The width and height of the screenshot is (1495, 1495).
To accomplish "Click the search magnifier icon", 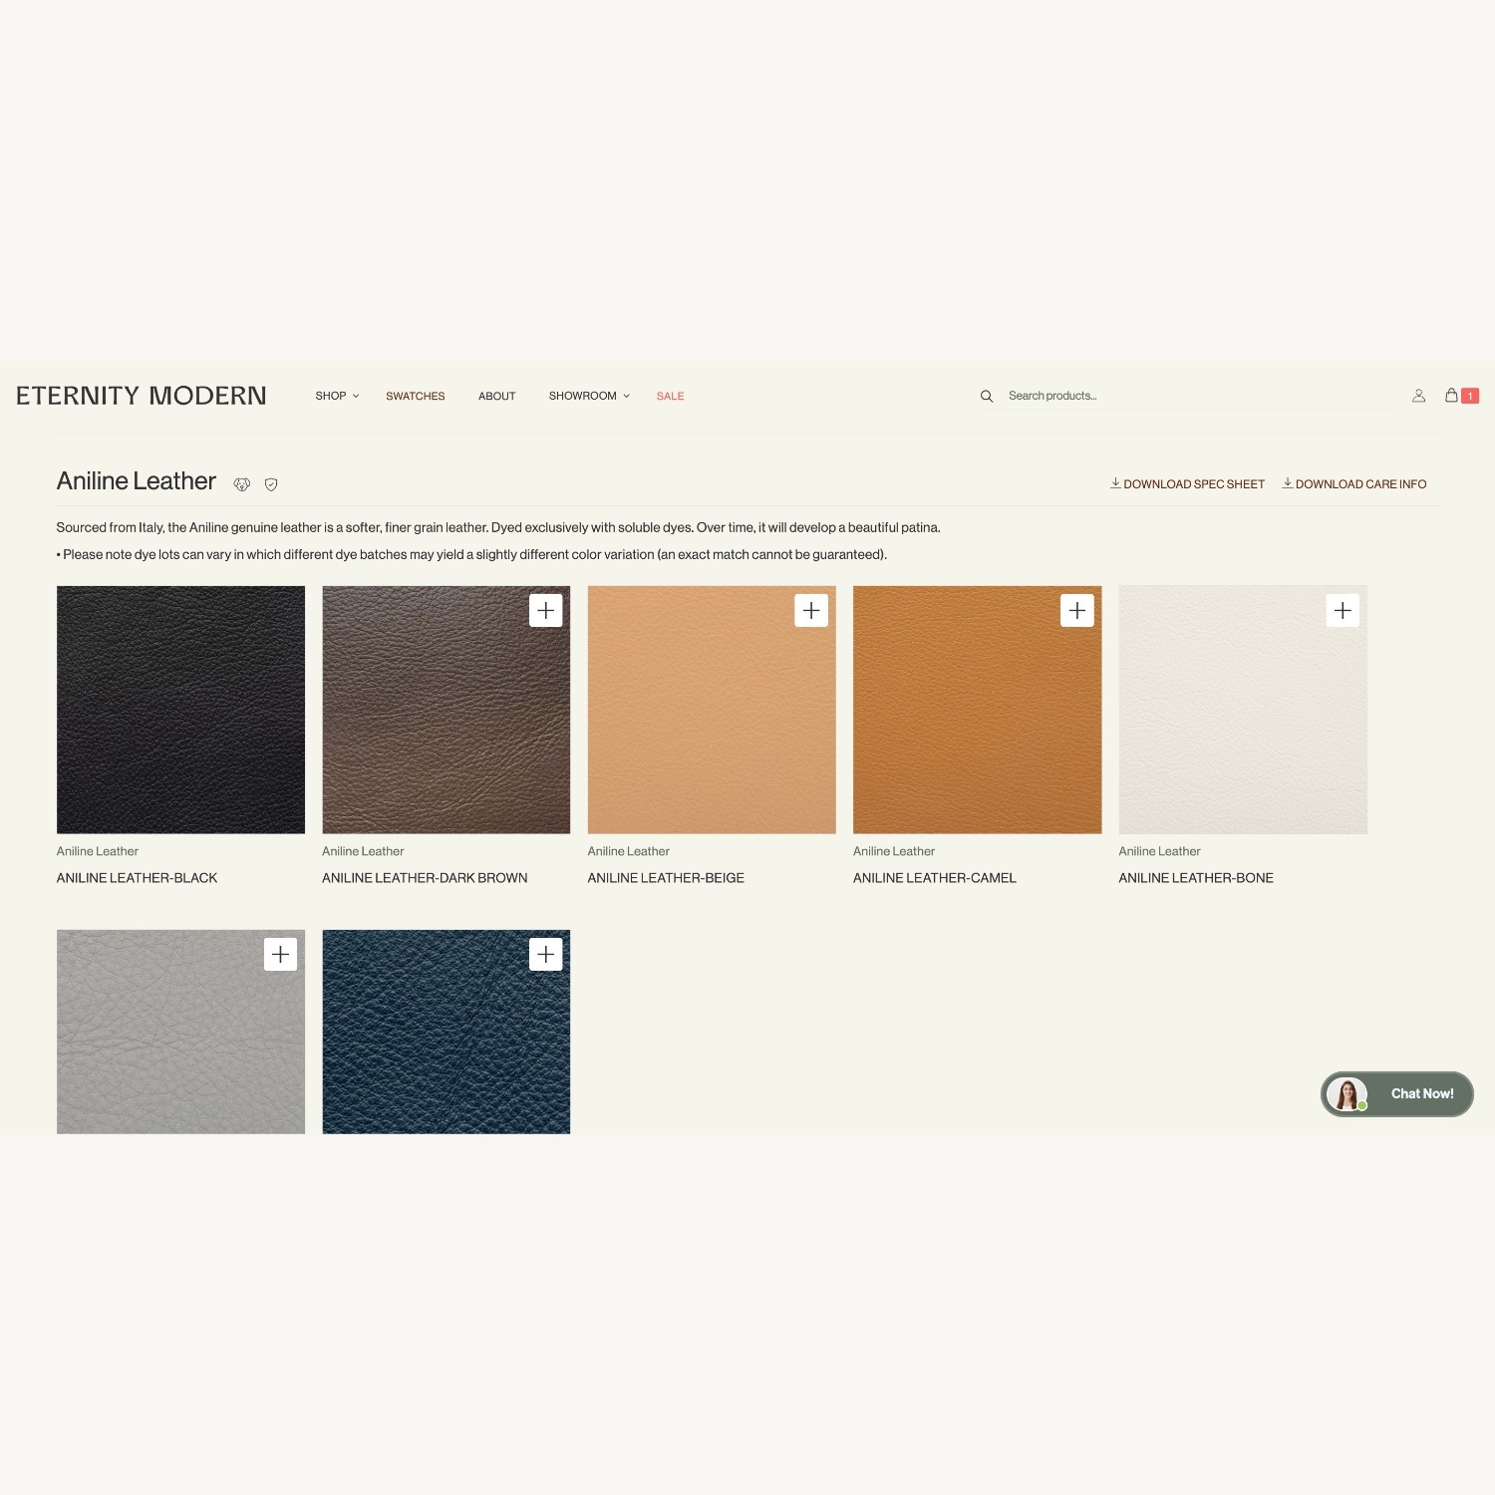I will point(986,396).
